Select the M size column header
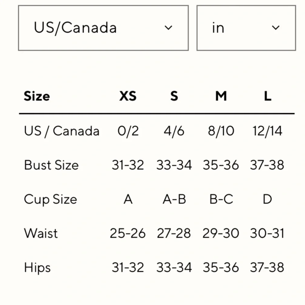The image size is (305, 305). pos(221,96)
